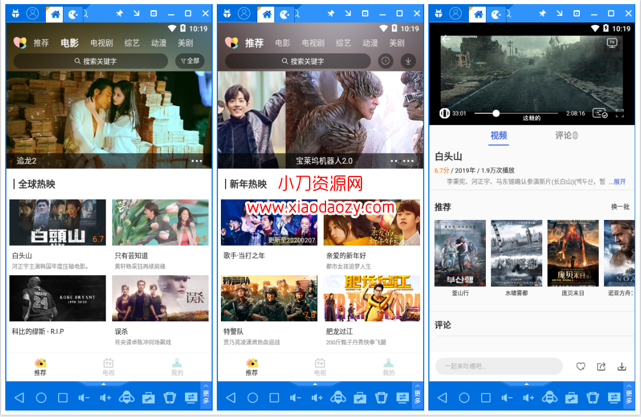Click the home tab in right window title bar
The height and width of the screenshot is (417, 641).
click(478, 15)
